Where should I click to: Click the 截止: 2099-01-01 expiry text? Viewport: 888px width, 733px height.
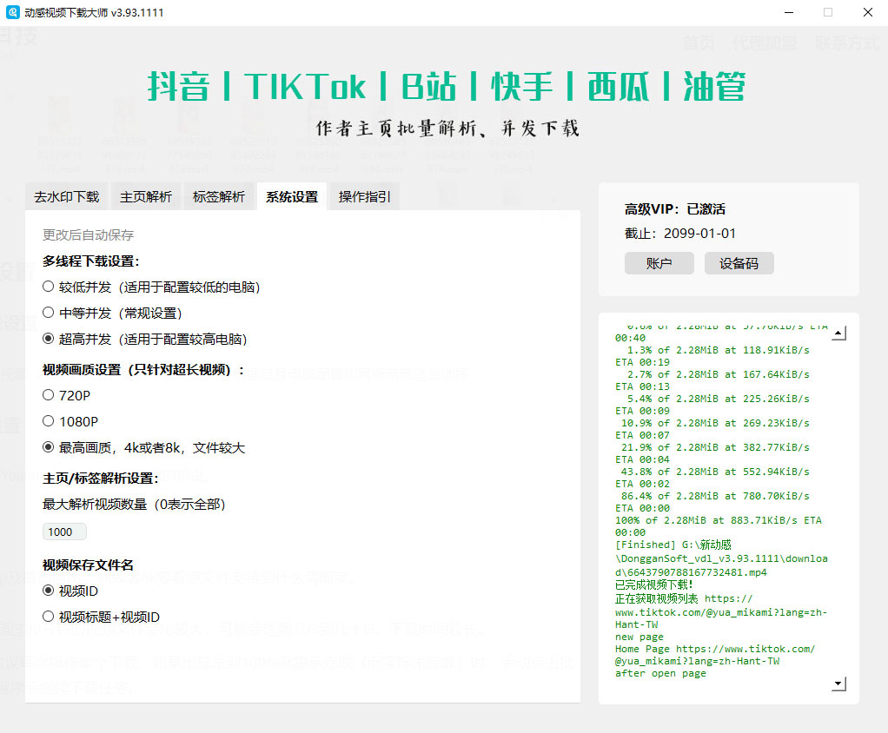[680, 234]
